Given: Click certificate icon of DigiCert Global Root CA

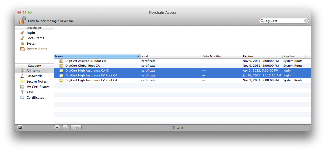Looking at the screenshot, I should (61, 66).
